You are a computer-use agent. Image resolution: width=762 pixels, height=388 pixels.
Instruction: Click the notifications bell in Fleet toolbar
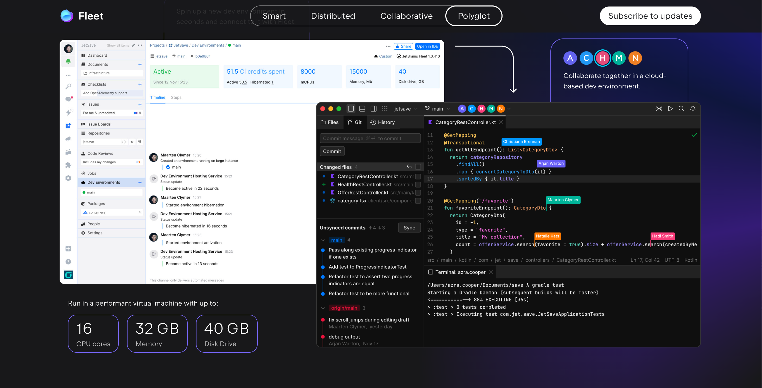click(x=693, y=109)
